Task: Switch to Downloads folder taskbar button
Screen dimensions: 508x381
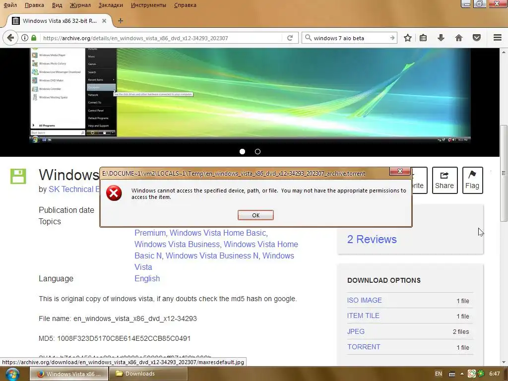Action: pyautogui.click(x=148, y=374)
